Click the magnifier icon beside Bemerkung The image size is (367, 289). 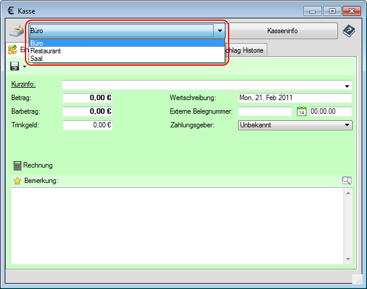tap(347, 181)
